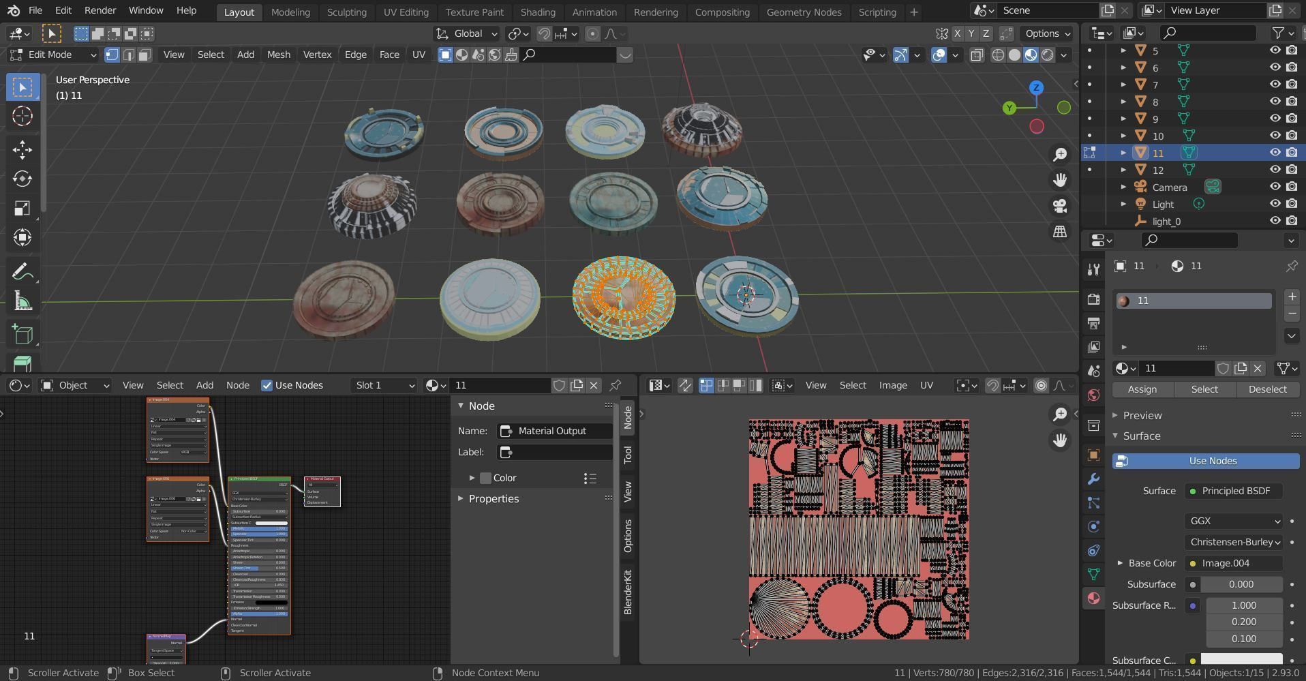Screen dimensions: 1306x681
Task: Click the Select button in material panel
Action: click(x=1204, y=389)
